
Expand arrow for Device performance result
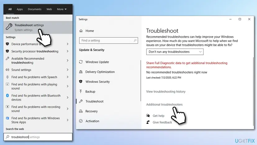(68, 44)
